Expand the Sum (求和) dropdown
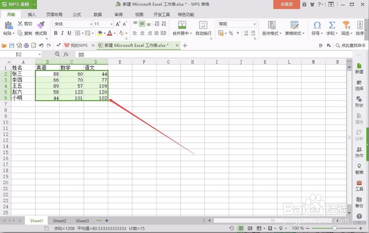This screenshot has height=233, width=369. (x=336, y=33)
